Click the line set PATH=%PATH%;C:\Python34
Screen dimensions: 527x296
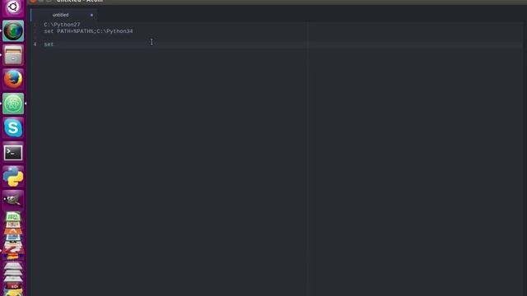coord(88,31)
